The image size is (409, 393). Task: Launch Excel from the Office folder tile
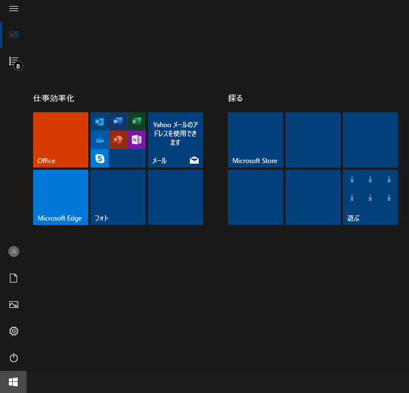click(x=136, y=122)
